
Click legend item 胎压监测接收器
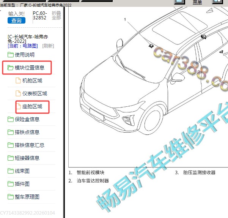pos(199,172)
